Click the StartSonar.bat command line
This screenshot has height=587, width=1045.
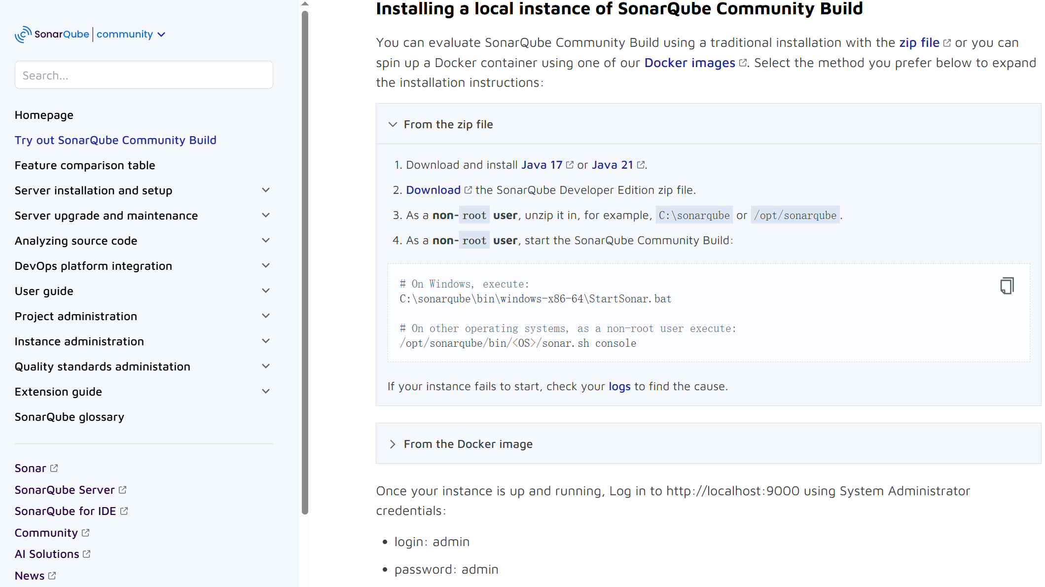(x=536, y=299)
